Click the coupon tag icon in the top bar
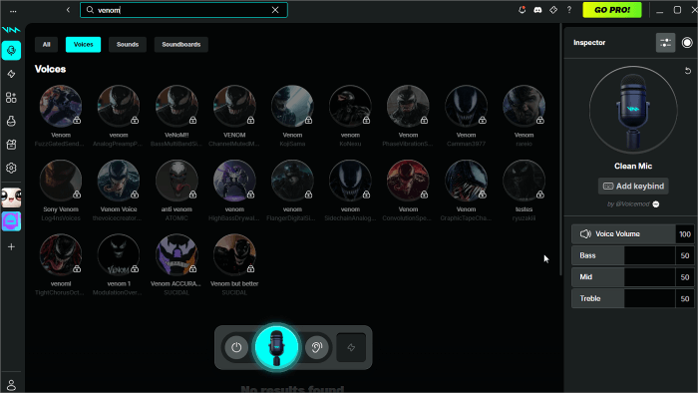The height and width of the screenshot is (393, 698). (553, 10)
